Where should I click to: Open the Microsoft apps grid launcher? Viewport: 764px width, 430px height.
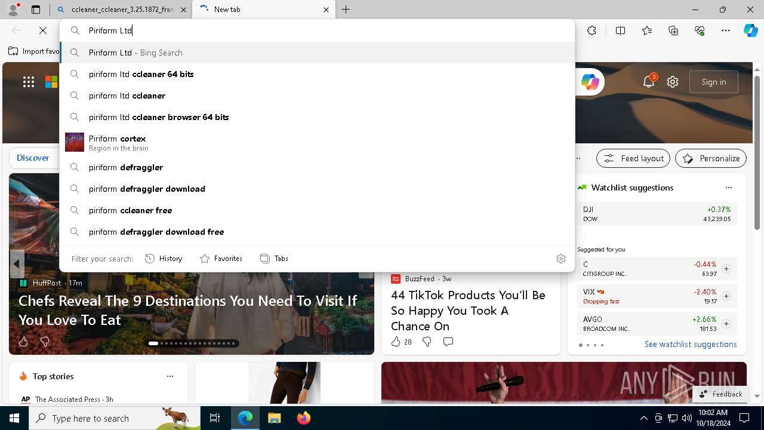tap(29, 82)
